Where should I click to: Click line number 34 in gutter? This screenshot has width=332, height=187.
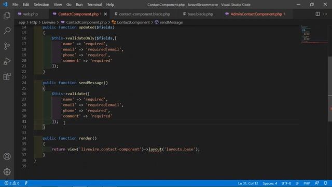[x=24, y=138]
